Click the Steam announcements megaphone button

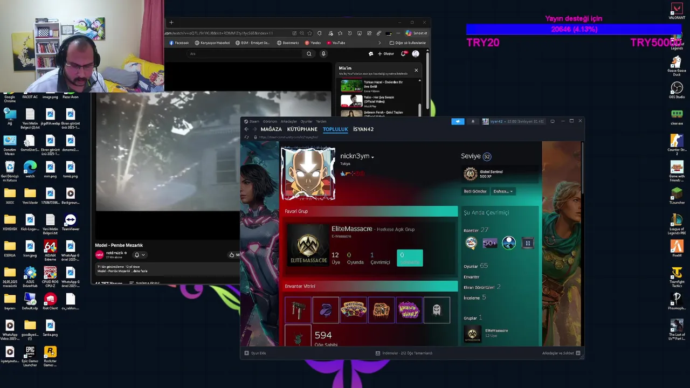click(458, 121)
